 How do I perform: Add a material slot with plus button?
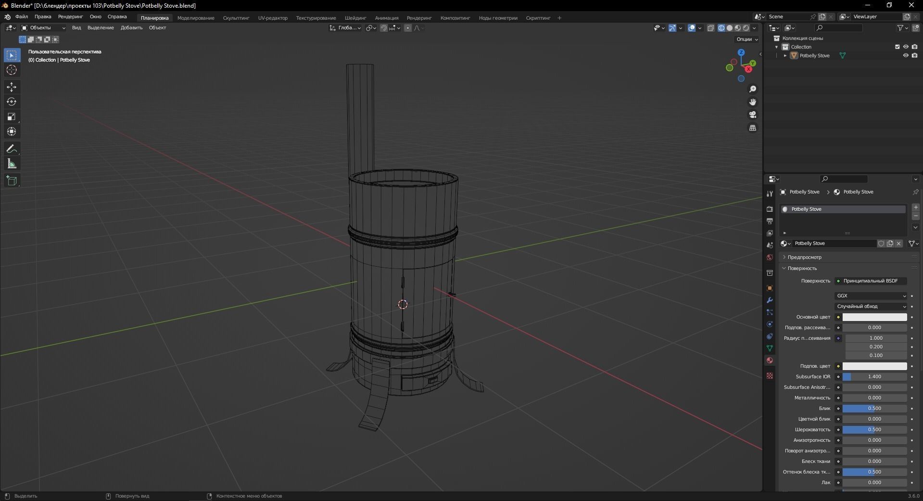coord(916,207)
